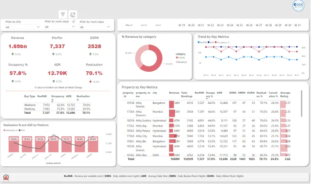Click the Business legend swatch
The image size is (311, 184).
click(177, 62)
